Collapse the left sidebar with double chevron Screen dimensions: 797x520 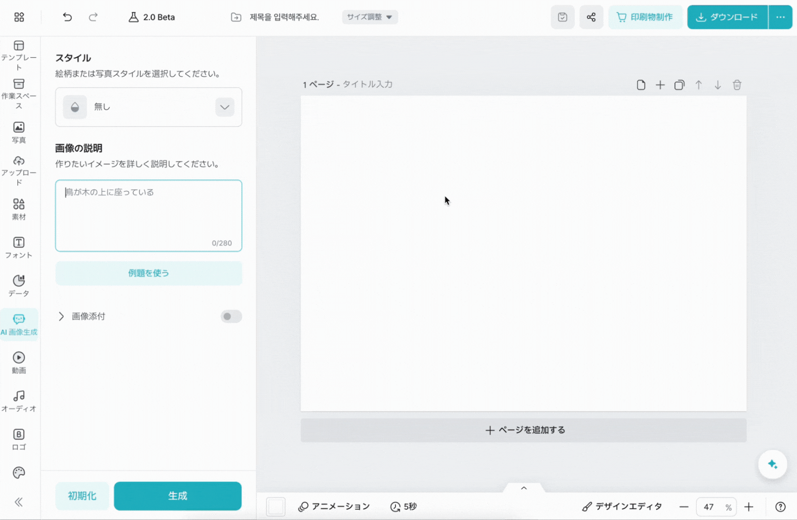pyautogui.click(x=19, y=502)
